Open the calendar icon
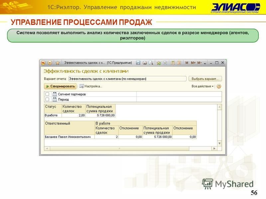Image resolution: width=266 pixels, height=199 pixels. click(x=179, y=63)
